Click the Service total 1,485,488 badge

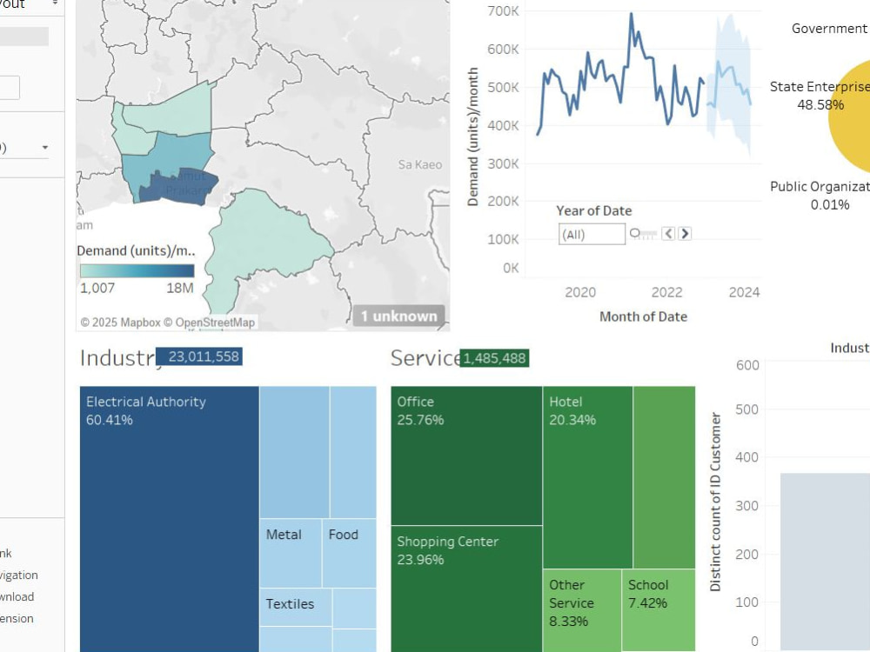pos(494,358)
